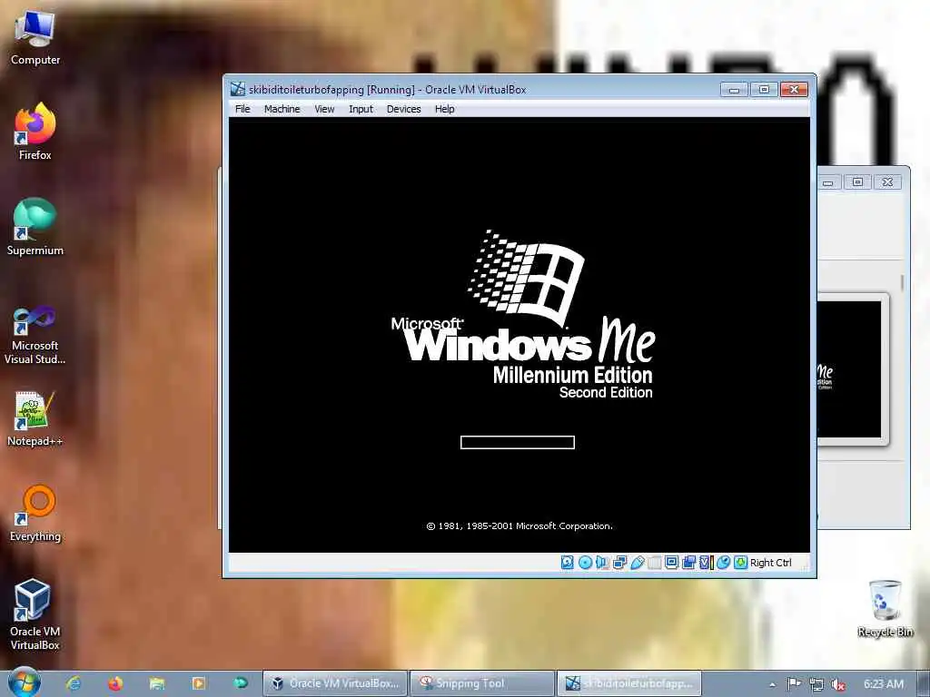Click the greyed shared folders status icon
This screenshot has width=930, height=697.
coord(654,563)
